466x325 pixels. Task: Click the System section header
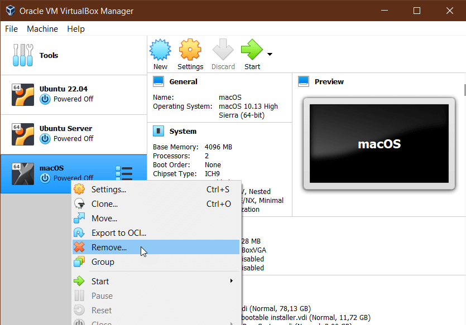(183, 131)
